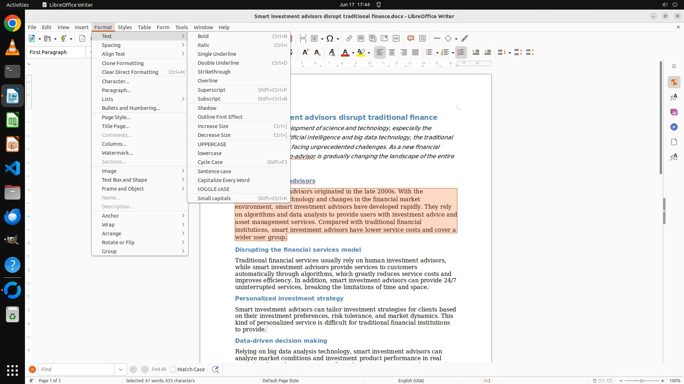The image size is (684, 384).
Task: Open the font color dropdown arrow
Action: (353, 53)
